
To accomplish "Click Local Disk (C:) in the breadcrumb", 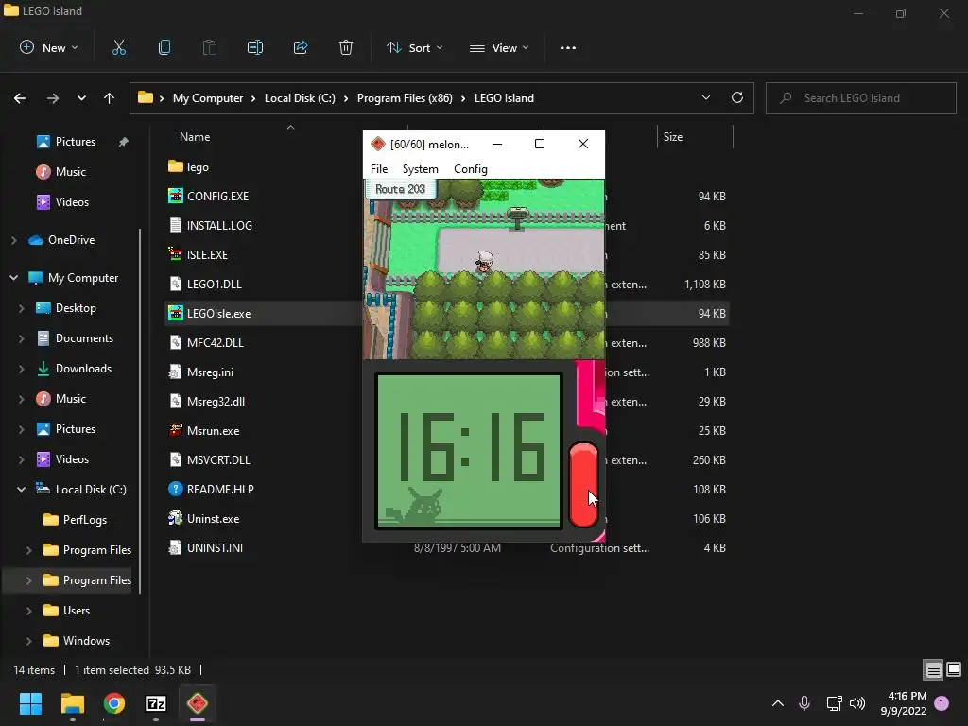I will (300, 98).
